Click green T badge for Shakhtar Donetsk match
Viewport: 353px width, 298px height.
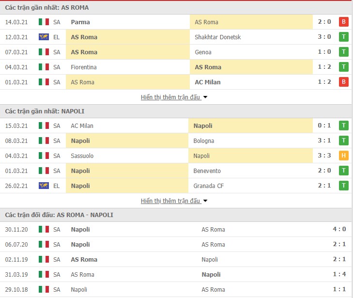tap(343, 37)
